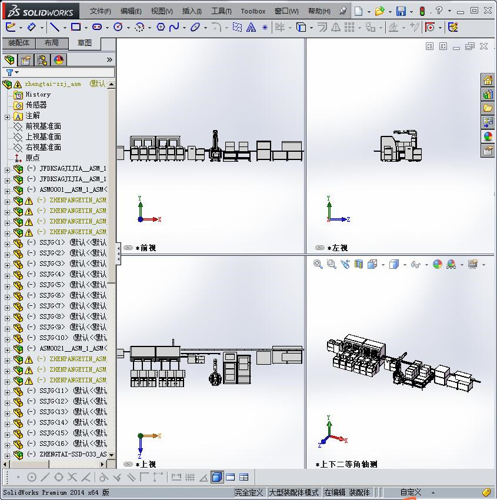497x500 pixels.
Task: Open the 文件(F) menu
Action: (x=101, y=11)
